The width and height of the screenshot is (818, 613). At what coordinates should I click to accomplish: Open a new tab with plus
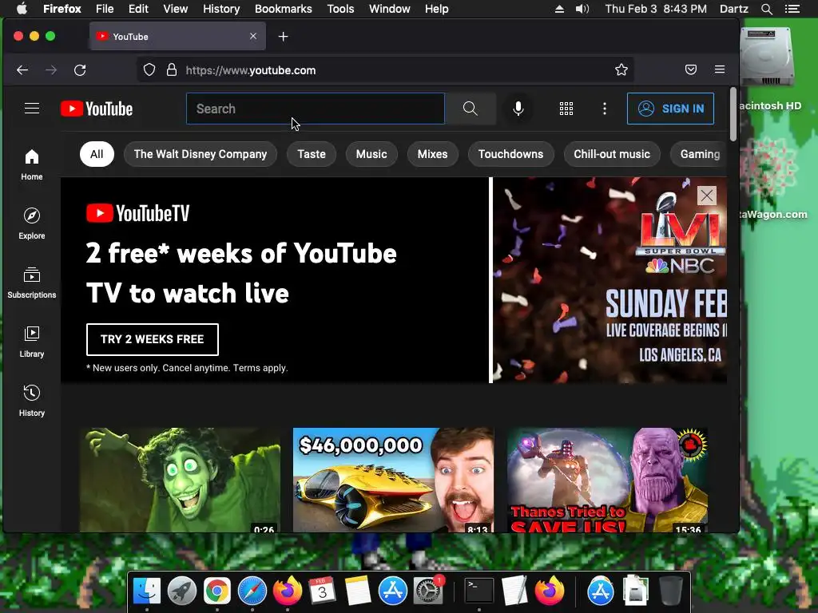coord(284,37)
